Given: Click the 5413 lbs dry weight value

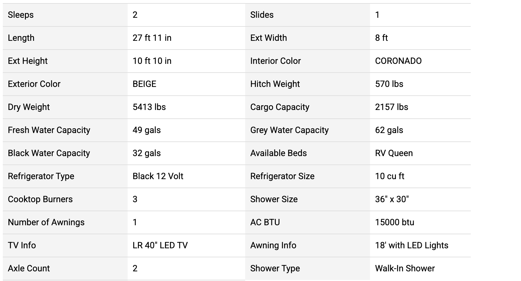Looking at the screenshot, I should click(x=149, y=107).
